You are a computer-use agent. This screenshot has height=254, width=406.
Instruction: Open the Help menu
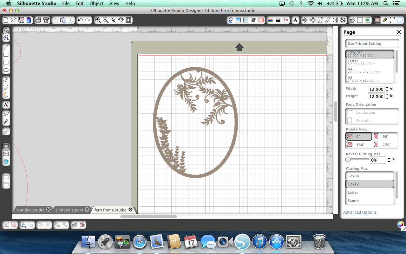tap(130, 3)
